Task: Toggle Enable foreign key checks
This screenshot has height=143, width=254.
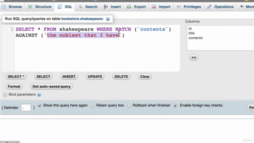Action: coord(175,106)
